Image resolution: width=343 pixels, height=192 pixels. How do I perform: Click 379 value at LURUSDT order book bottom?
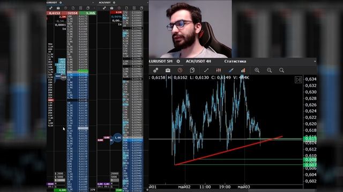coord(93,190)
